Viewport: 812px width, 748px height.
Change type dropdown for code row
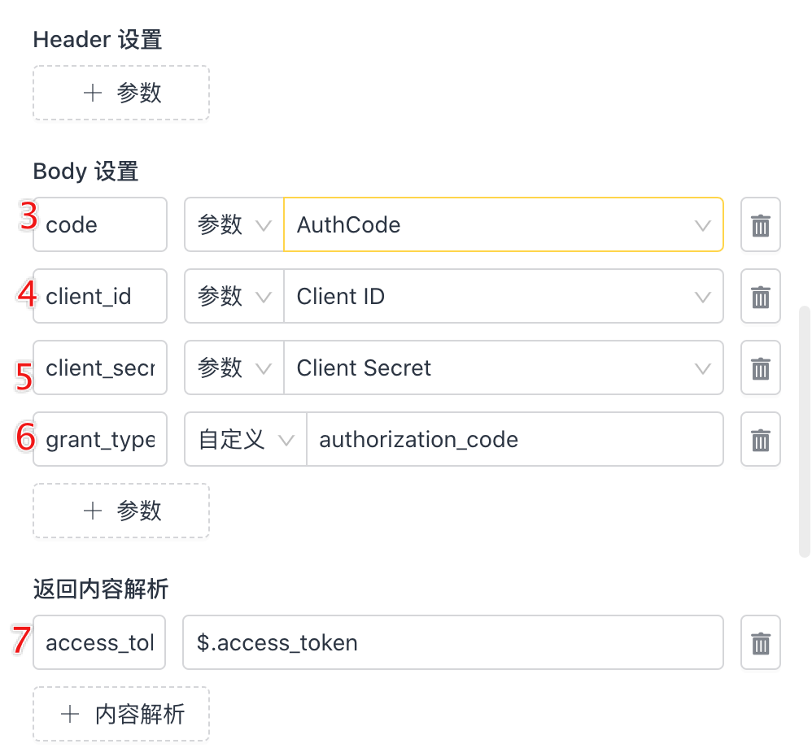[x=234, y=224]
